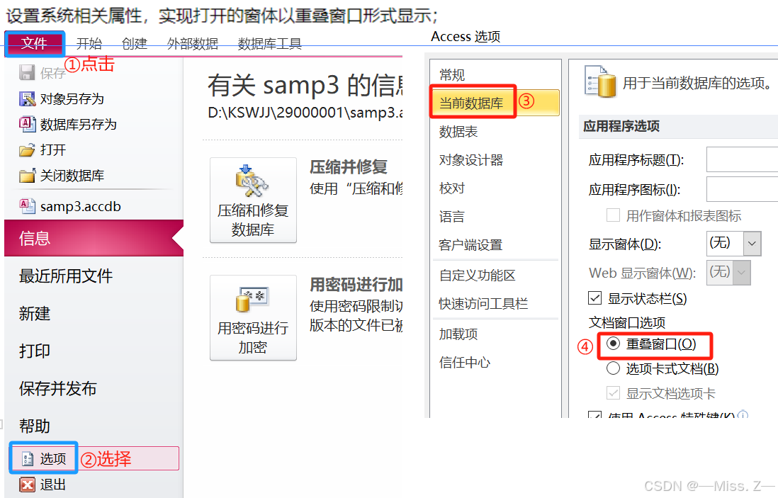Viewport: 778px width, 498px height.
Task: Click the 应用程序标题 input field
Action: pos(743,159)
